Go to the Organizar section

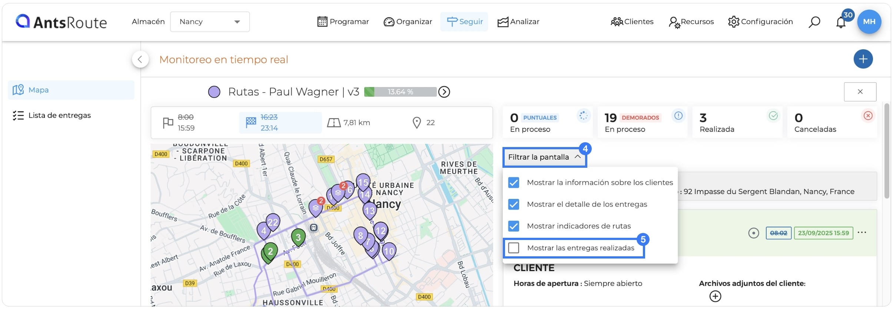408,22
